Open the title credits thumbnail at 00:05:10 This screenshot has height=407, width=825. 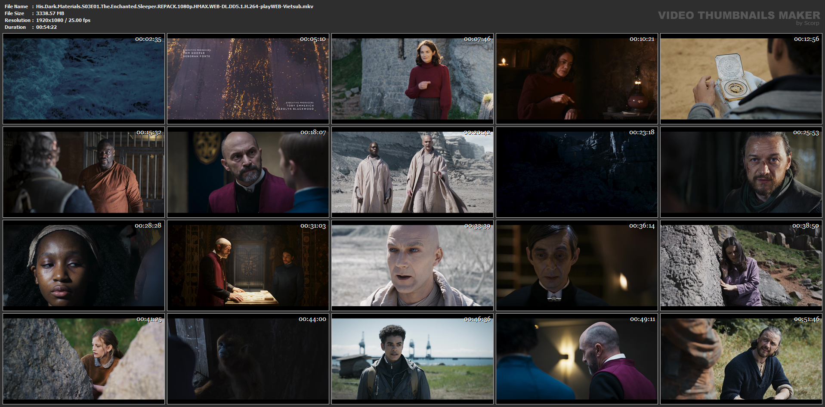click(248, 79)
